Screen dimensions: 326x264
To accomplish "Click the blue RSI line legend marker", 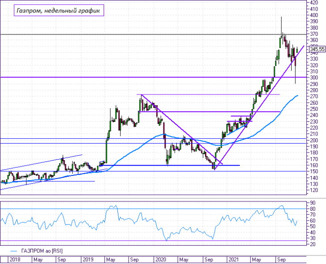I will click(x=14, y=251).
